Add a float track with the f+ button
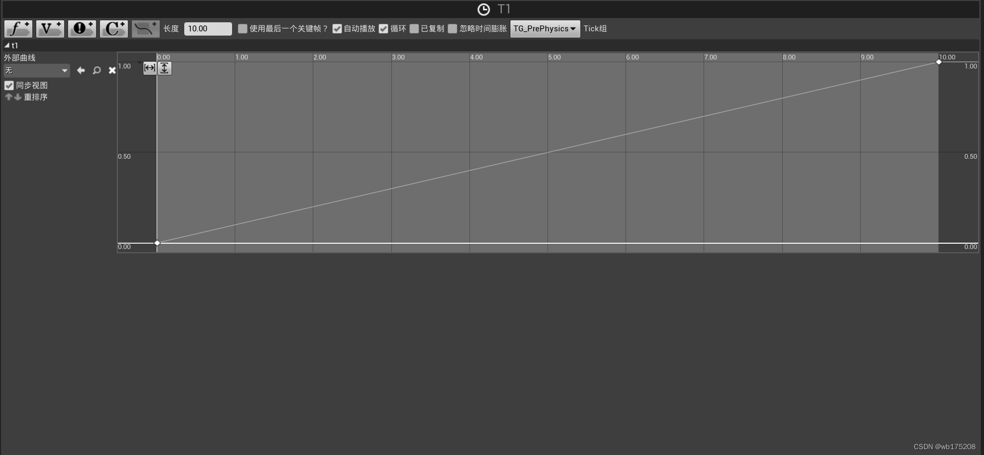 click(19, 29)
